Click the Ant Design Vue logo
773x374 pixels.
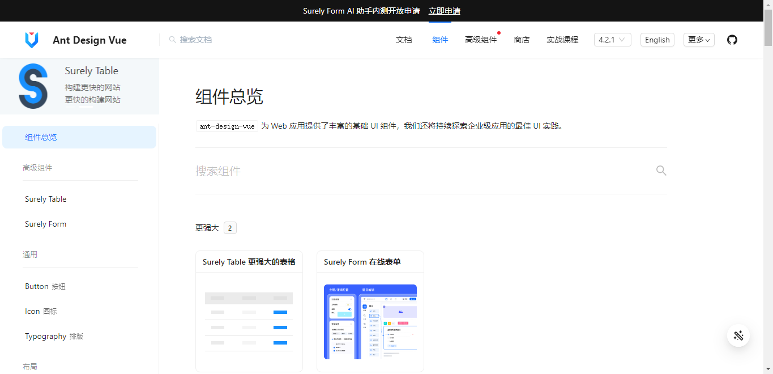(x=32, y=40)
